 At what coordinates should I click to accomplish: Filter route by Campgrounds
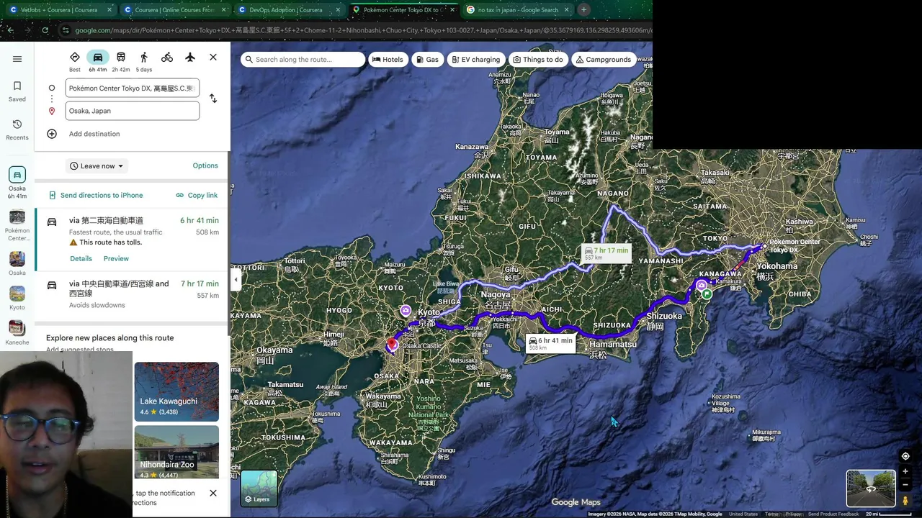click(x=603, y=60)
